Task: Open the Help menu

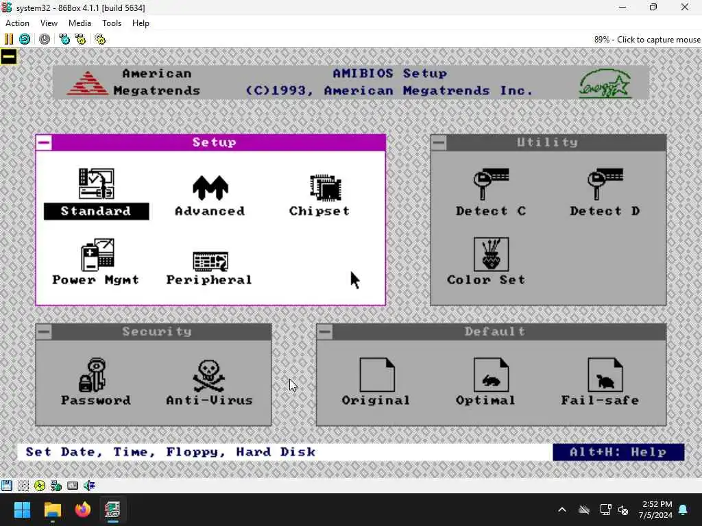Action: coord(141,23)
